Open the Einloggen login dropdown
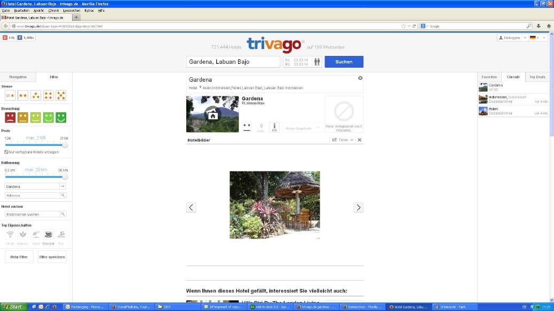The height and width of the screenshot is (311, 554). (512, 38)
